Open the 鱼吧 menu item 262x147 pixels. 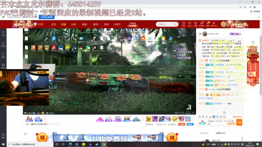tap(106, 24)
